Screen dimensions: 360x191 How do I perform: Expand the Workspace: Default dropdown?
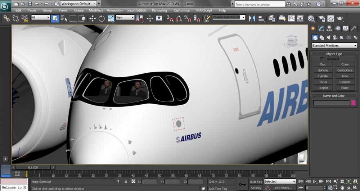[78, 4]
